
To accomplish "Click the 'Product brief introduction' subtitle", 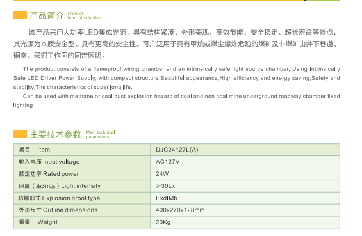I will pyautogui.click(x=85, y=15).
